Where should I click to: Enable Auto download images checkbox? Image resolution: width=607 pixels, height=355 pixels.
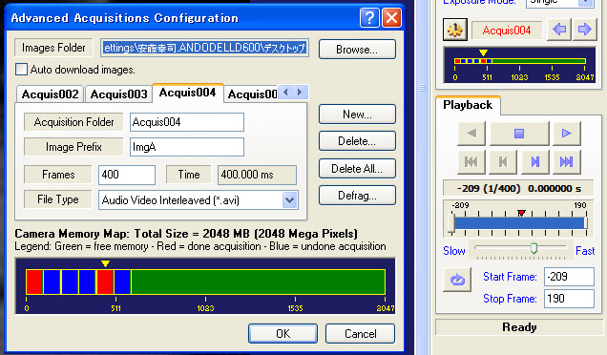21,70
